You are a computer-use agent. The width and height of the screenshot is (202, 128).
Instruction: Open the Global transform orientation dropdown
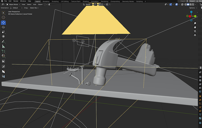click(x=88, y=4)
